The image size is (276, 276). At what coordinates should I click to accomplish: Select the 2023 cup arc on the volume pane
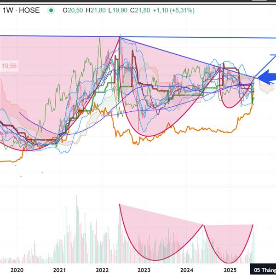161,232
